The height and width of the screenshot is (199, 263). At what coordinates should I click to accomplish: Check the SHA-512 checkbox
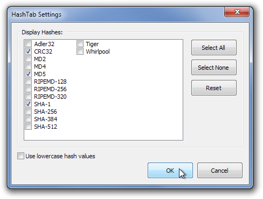coord(28,127)
